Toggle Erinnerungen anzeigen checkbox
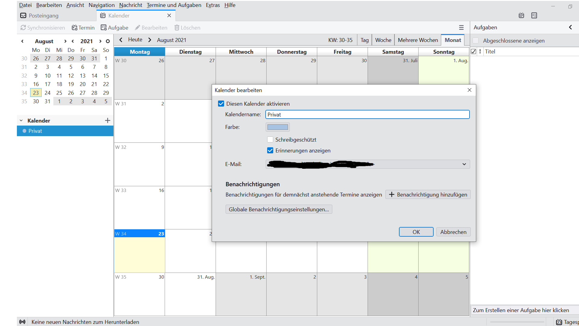 [270, 151]
